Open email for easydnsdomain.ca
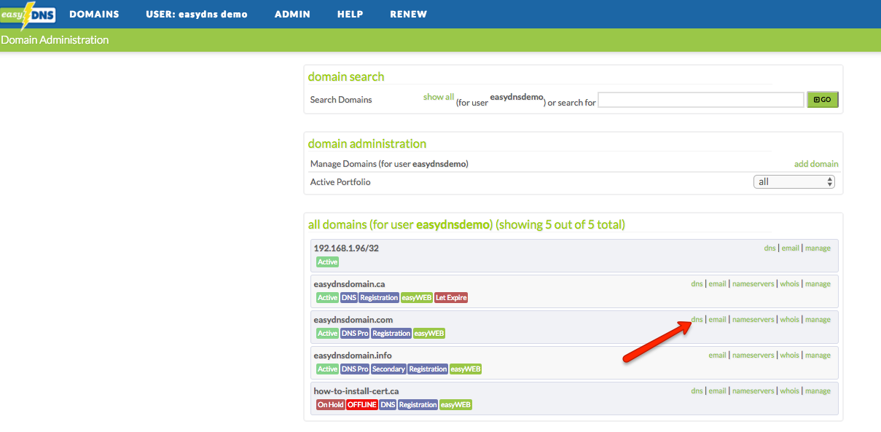Image resolution: width=881 pixels, height=432 pixels. 718,284
